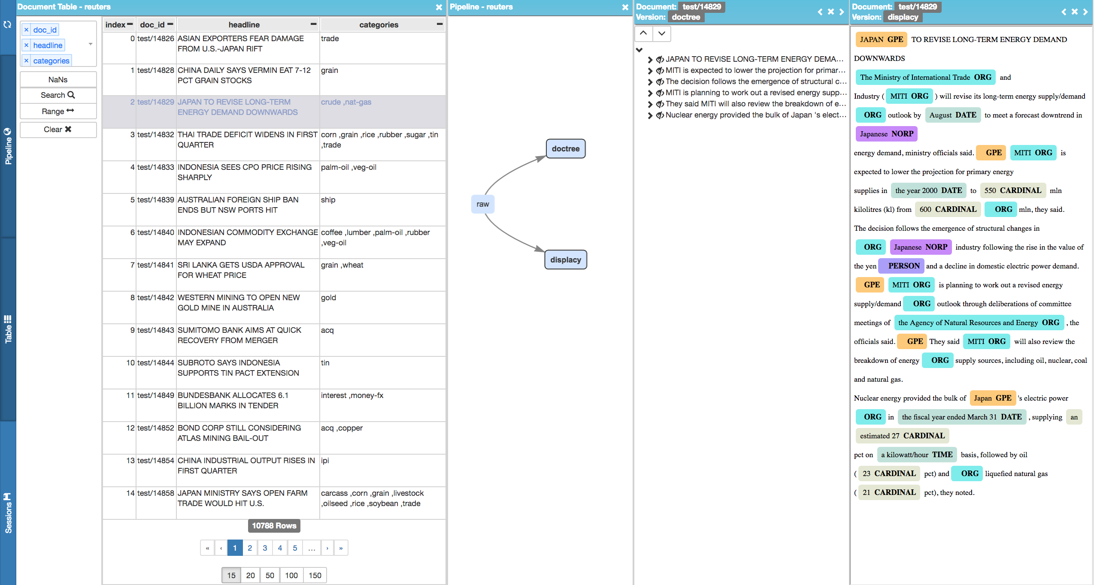The height and width of the screenshot is (585, 1097).
Task: Open the Sessions sidebar tab
Action: [x=8, y=513]
